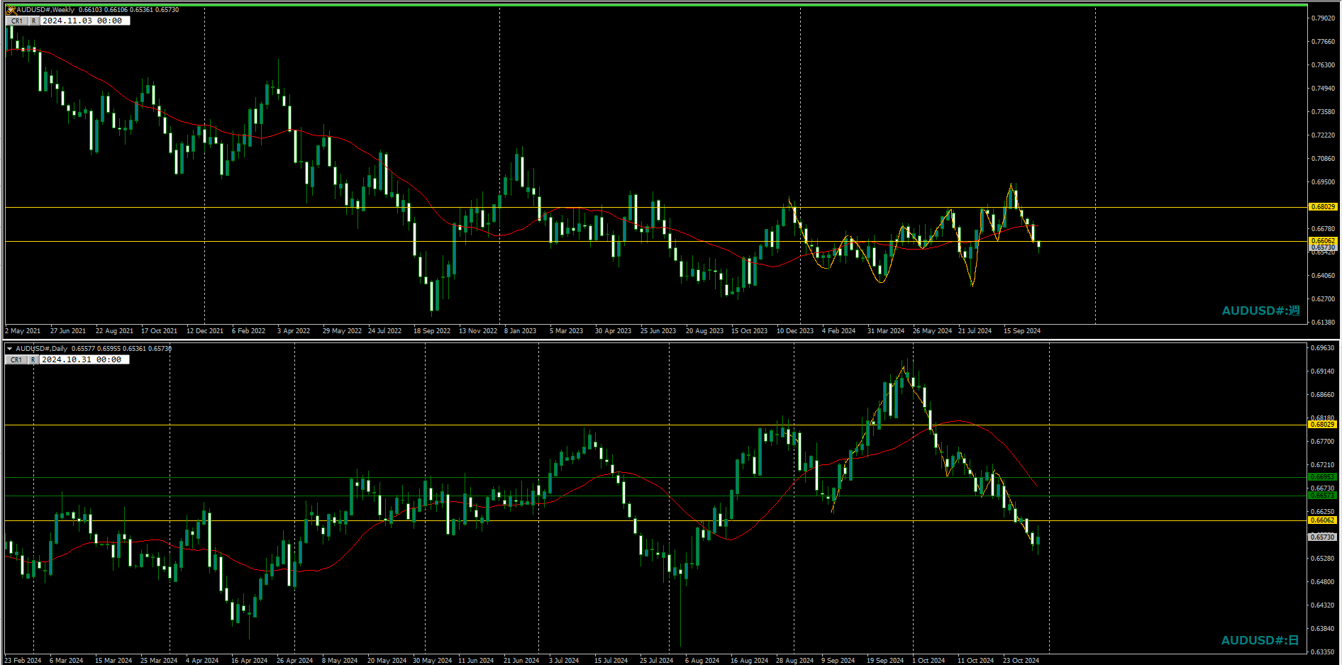The height and width of the screenshot is (665, 1342).
Task: Click the 0.64800 price on daily scale
Action: click(1324, 582)
